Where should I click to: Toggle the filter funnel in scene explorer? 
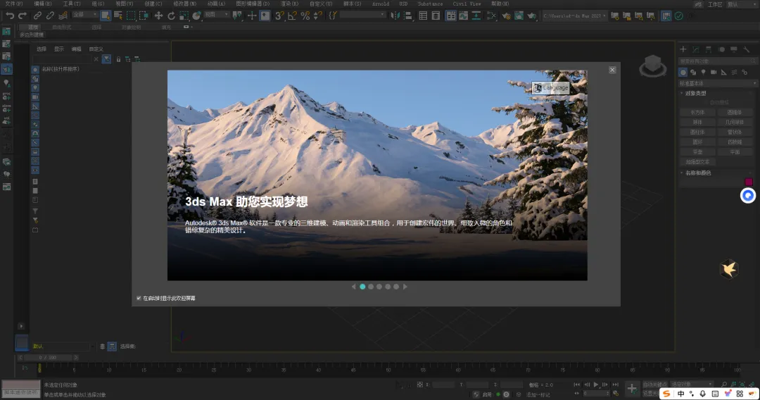(x=107, y=59)
